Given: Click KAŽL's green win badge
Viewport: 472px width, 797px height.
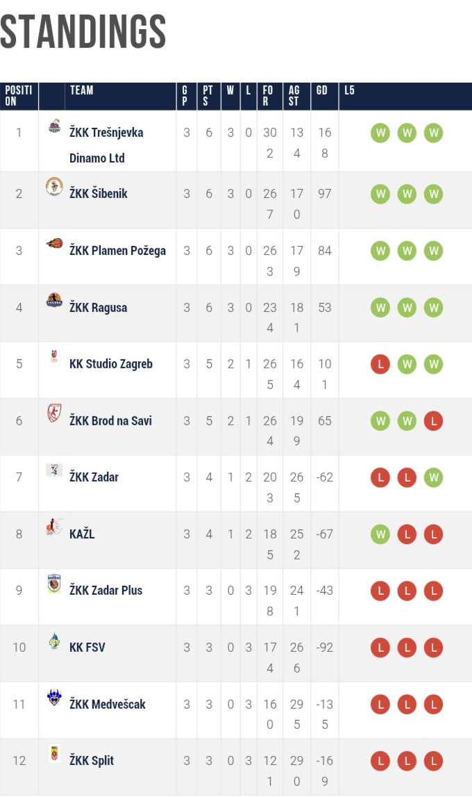Looking at the screenshot, I should pyautogui.click(x=380, y=534).
